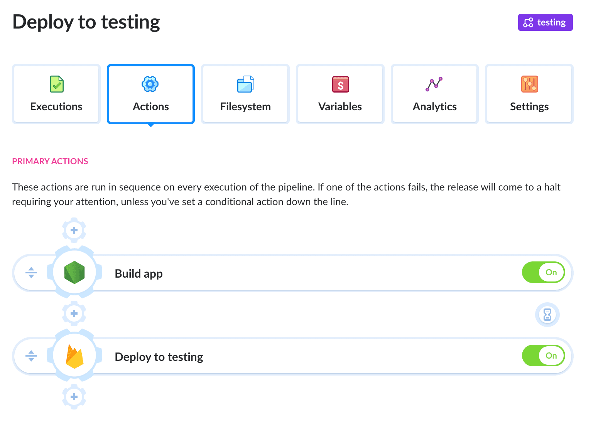Open the Executions tab

click(56, 94)
